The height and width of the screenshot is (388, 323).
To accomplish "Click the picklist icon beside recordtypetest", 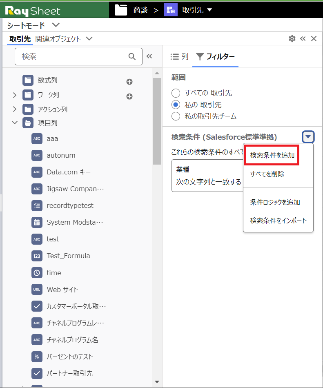I will [37, 205].
